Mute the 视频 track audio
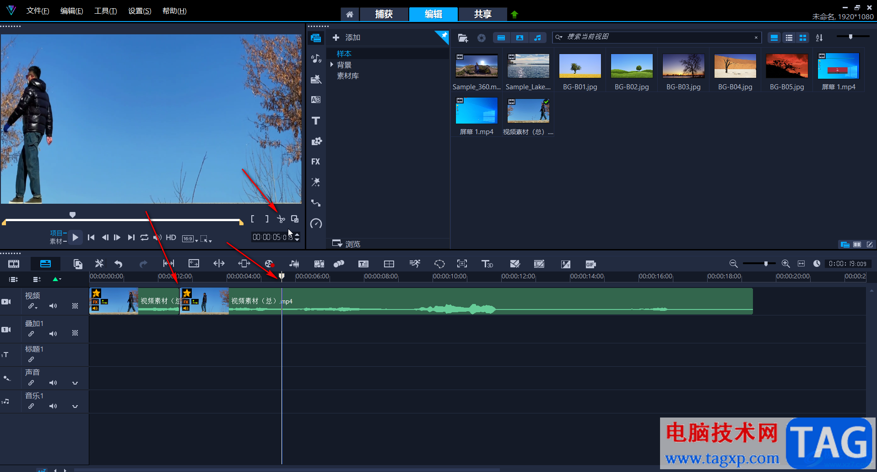Image resolution: width=877 pixels, height=472 pixels. (54, 306)
